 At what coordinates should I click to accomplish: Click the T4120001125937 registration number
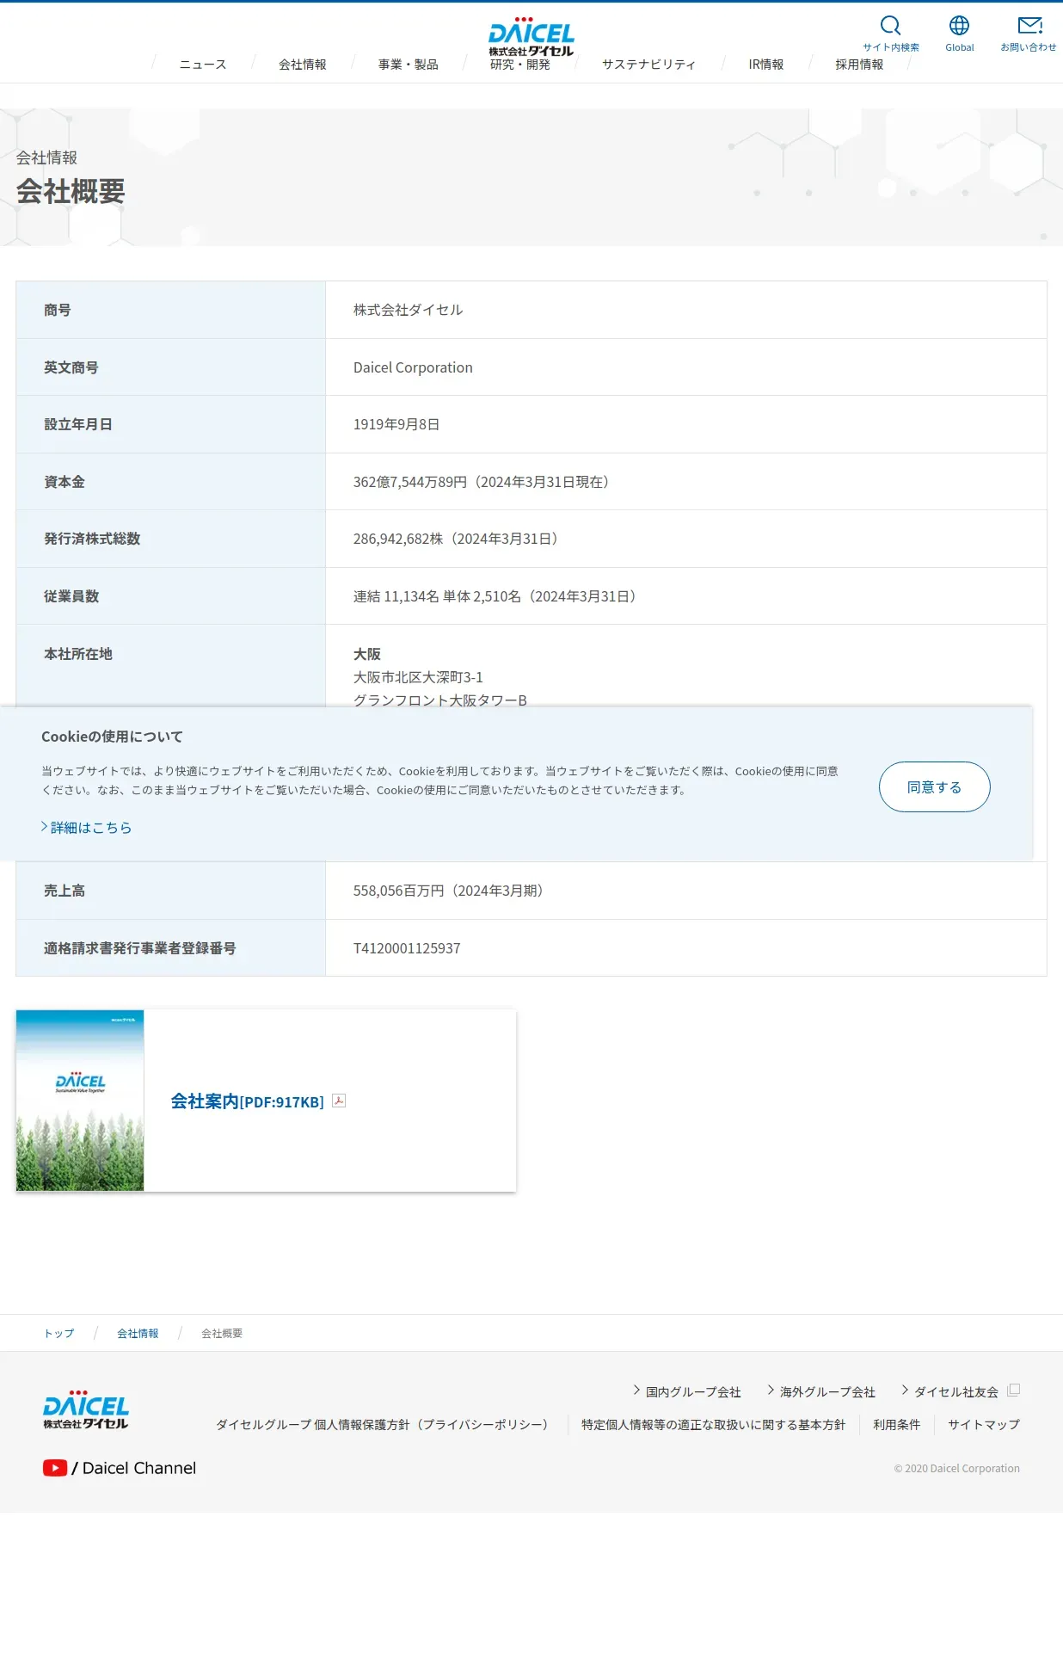click(x=407, y=948)
